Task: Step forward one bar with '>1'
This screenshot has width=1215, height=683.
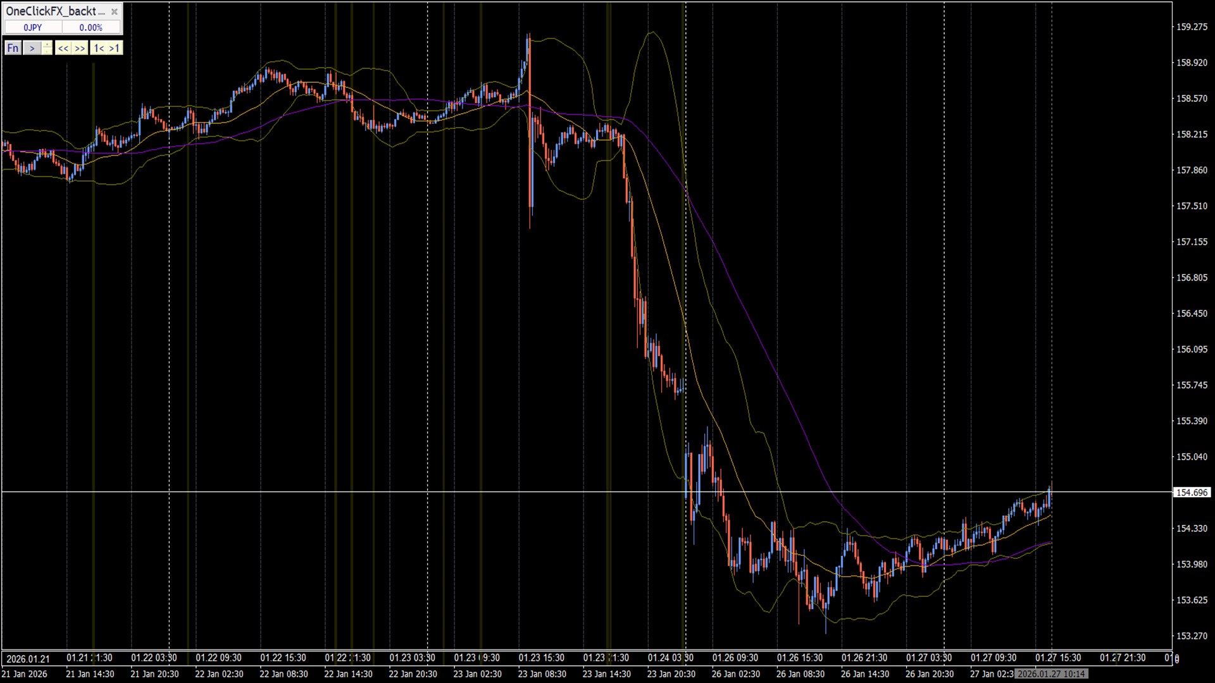Action: 114,48
